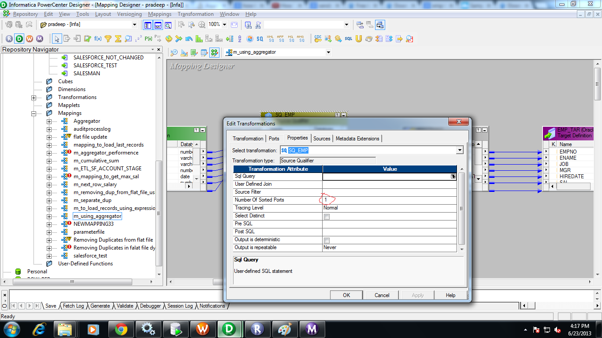Check the Output is deterministic checkbox

click(327, 240)
